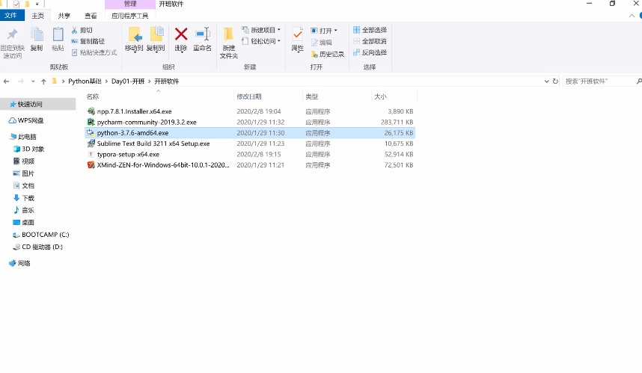
Task: Click the Move To folder icon
Action: pos(134,34)
